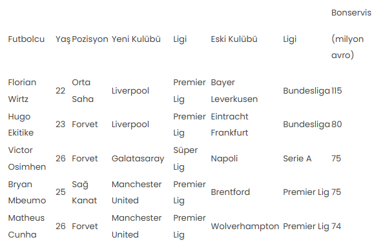
Task: Select the Florian Wirtz player name
Action: (x=22, y=91)
